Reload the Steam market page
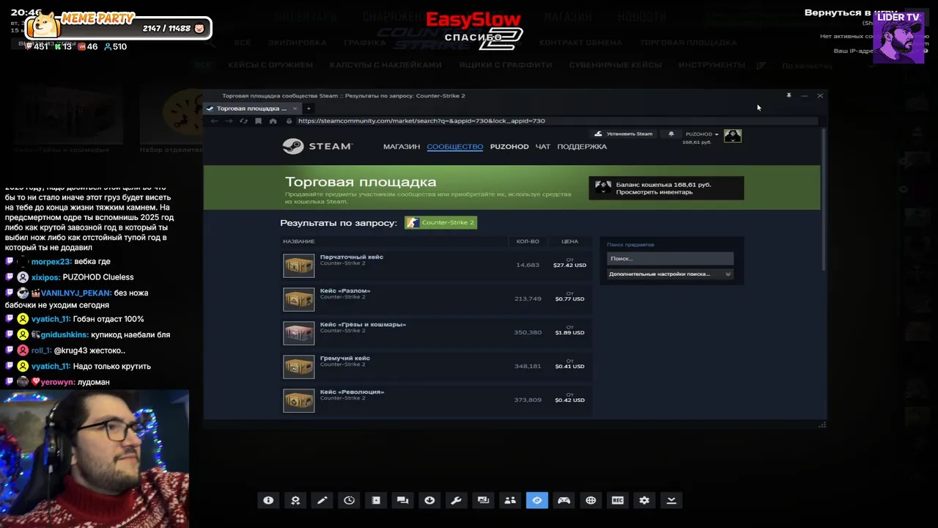 (x=243, y=121)
